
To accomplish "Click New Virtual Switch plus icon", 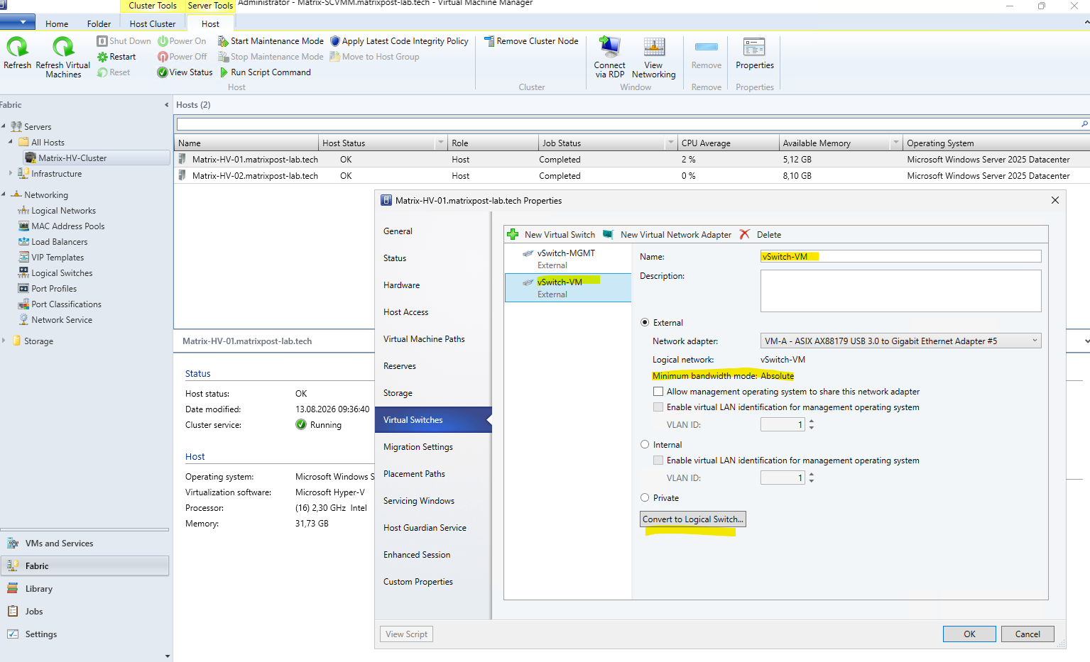I will point(513,234).
